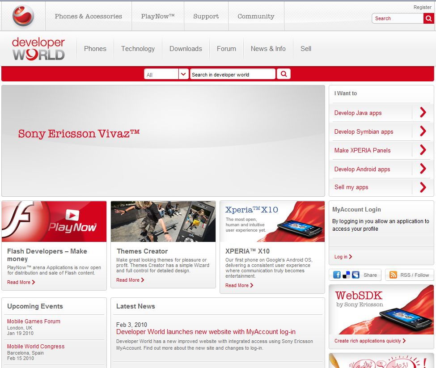Expand the Make XPERIA Panels arrow

coord(423,150)
